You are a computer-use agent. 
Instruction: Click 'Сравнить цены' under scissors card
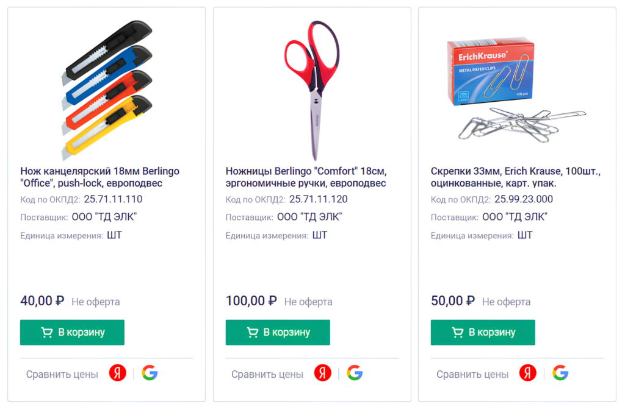267,374
